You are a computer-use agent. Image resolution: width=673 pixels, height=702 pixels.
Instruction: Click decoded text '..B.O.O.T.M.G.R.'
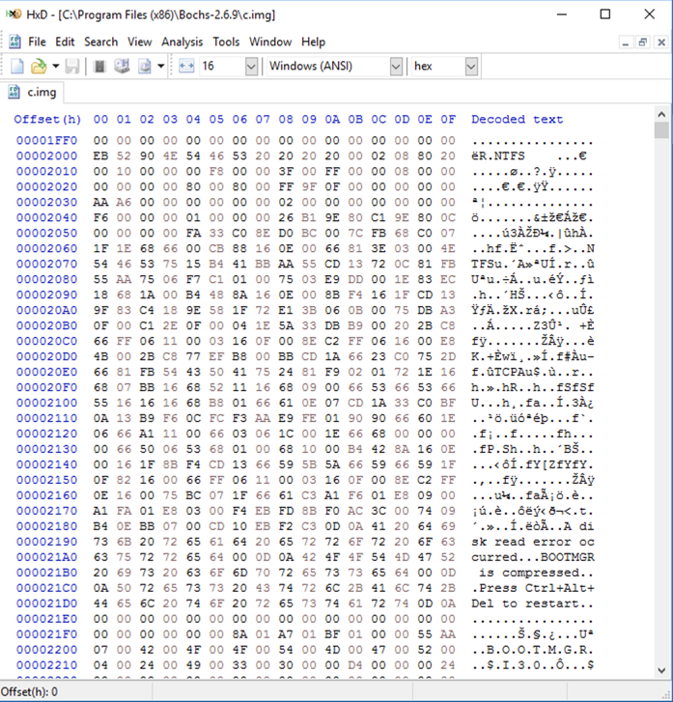click(x=532, y=650)
